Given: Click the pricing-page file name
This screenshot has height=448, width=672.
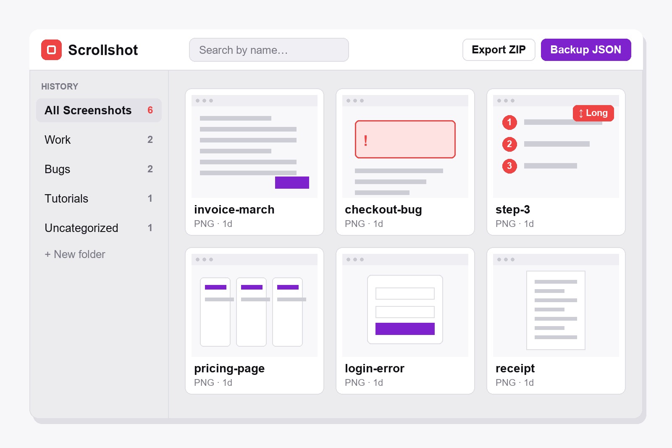Looking at the screenshot, I should pos(229,369).
